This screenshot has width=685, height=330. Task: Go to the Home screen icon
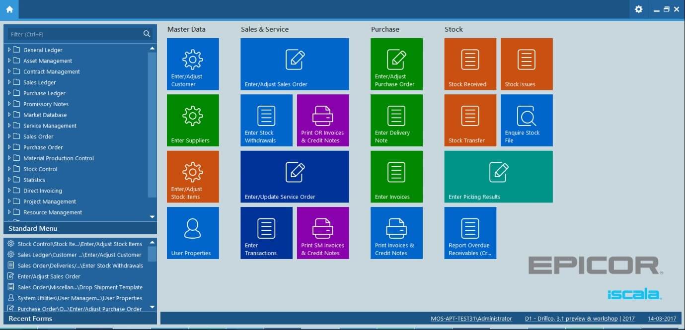pos(9,9)
